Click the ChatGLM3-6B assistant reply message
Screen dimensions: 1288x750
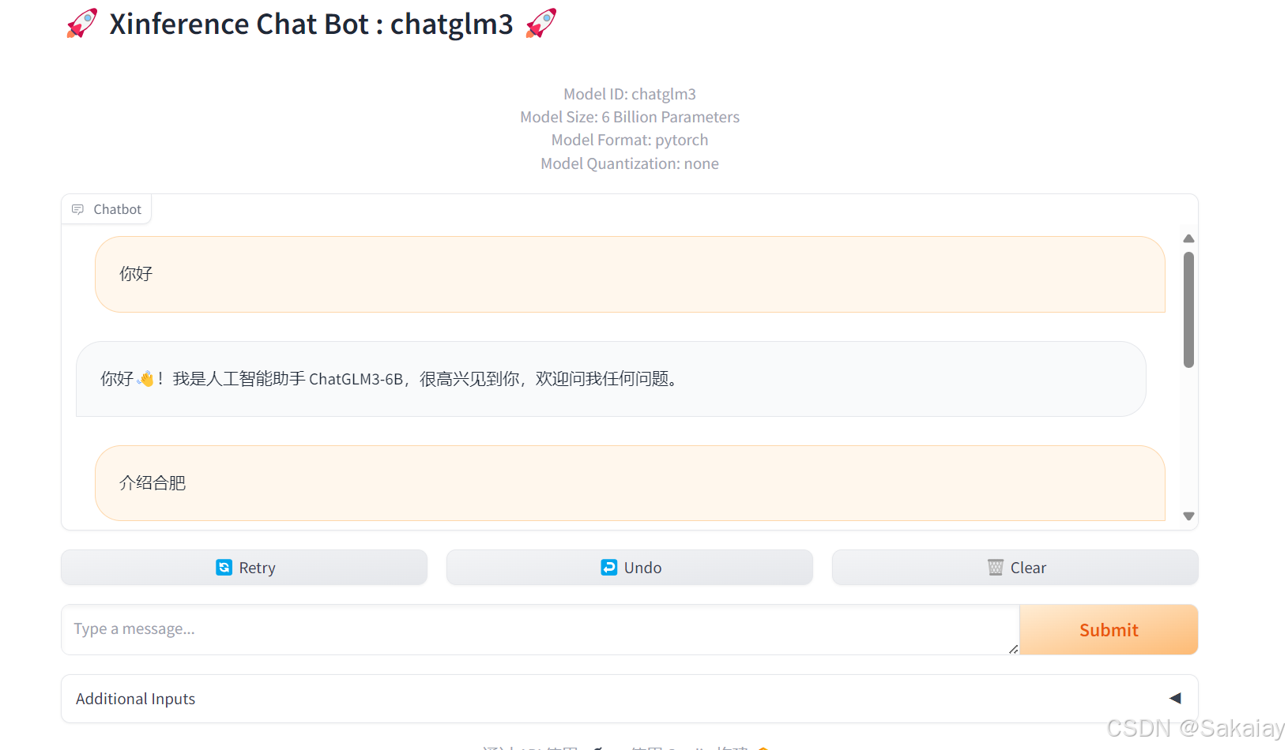(611, 379)
